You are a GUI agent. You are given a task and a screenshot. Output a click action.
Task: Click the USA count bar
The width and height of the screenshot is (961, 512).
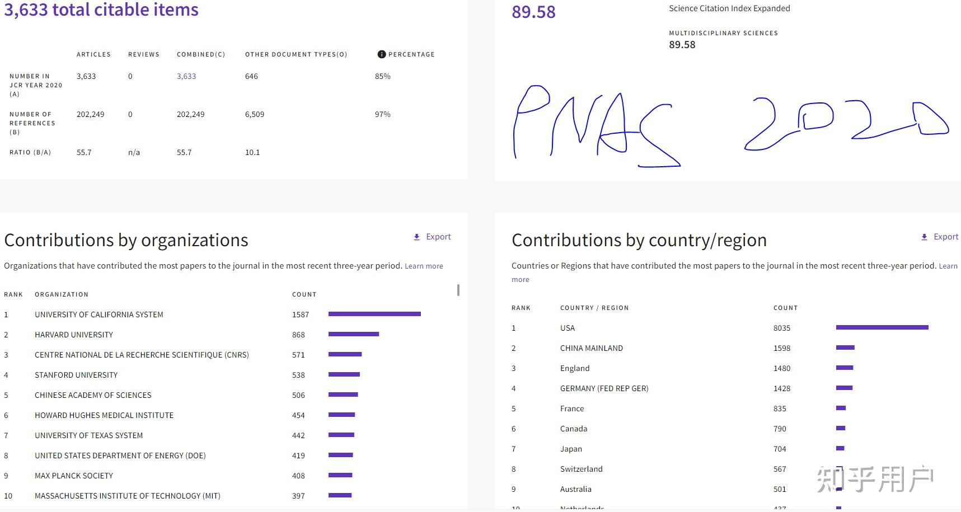click(882, 327)
